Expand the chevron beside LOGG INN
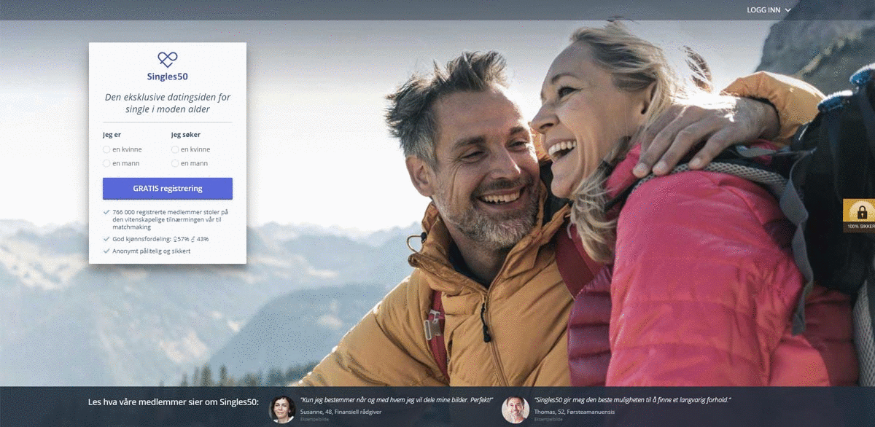The image size is (875, 427). point(788,10)
